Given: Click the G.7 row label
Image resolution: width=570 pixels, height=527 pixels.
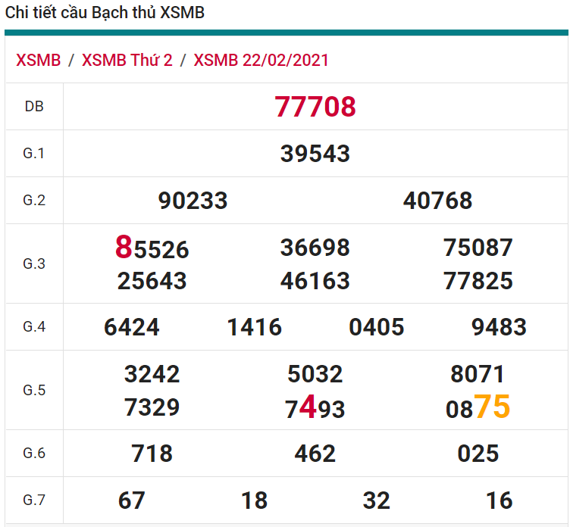Looking at the screenshot, I should click(34, 500).
